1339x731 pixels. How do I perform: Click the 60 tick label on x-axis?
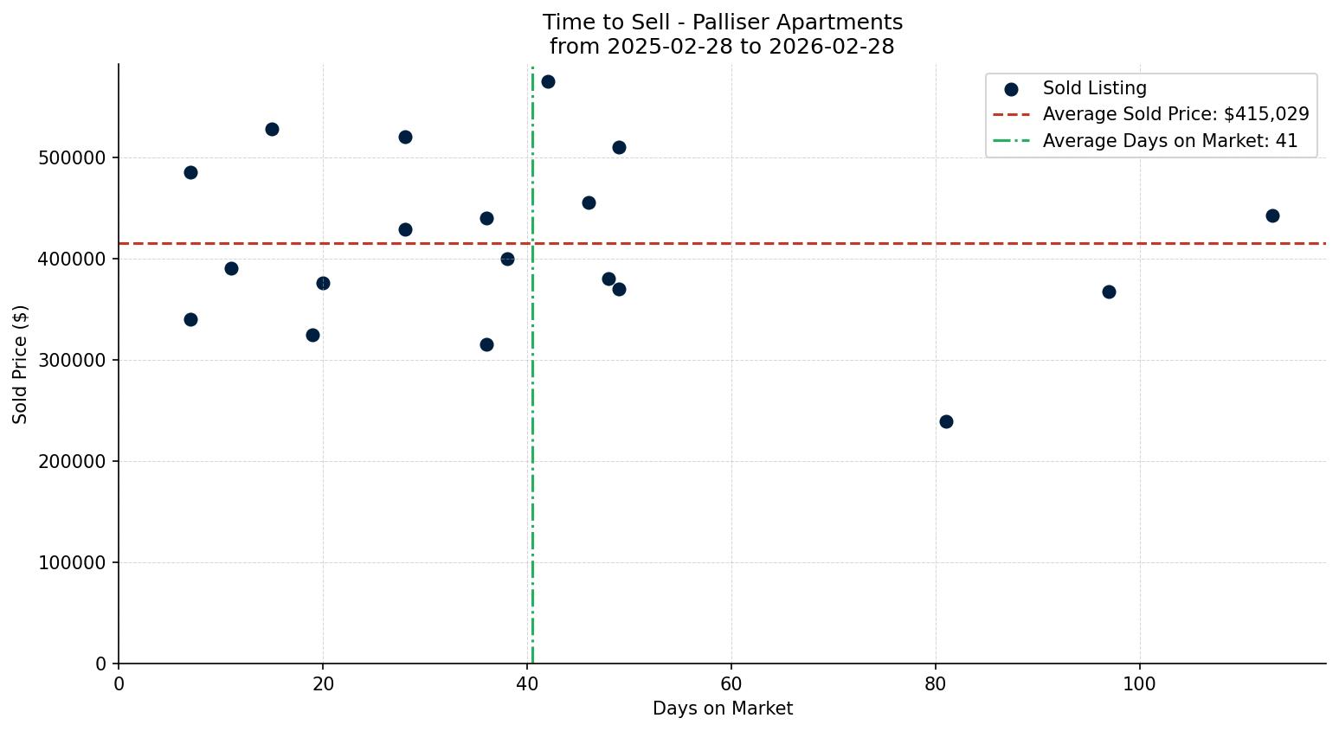click(731, 684)
